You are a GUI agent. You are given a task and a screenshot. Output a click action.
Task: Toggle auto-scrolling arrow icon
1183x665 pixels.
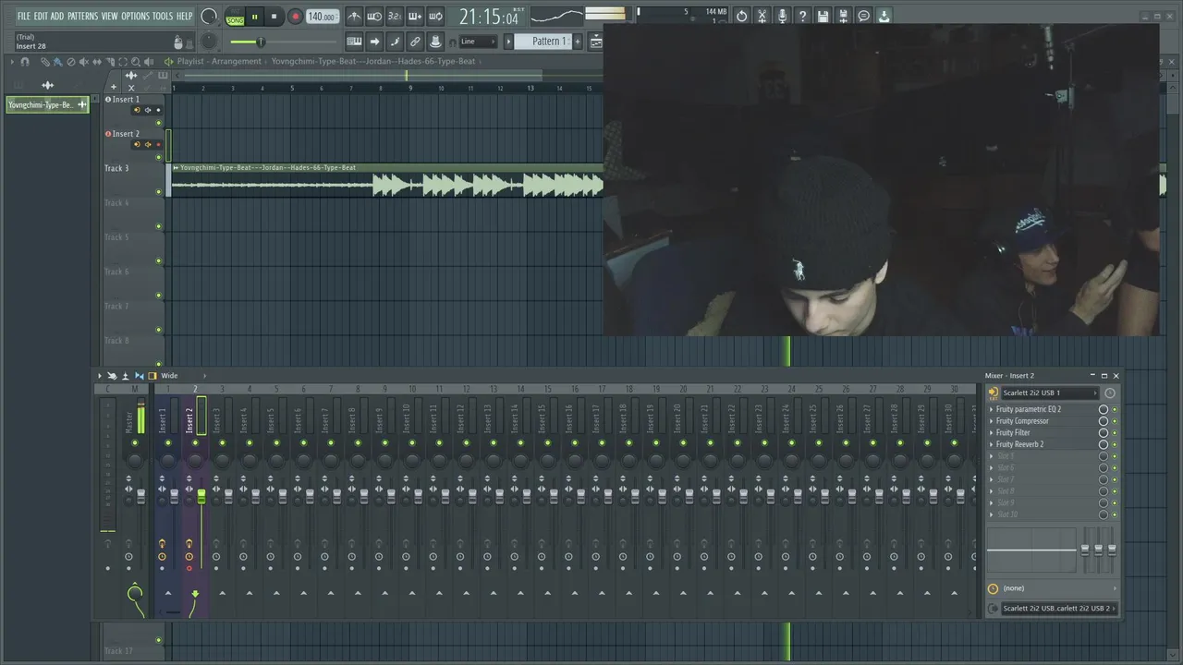click(374, 42)
